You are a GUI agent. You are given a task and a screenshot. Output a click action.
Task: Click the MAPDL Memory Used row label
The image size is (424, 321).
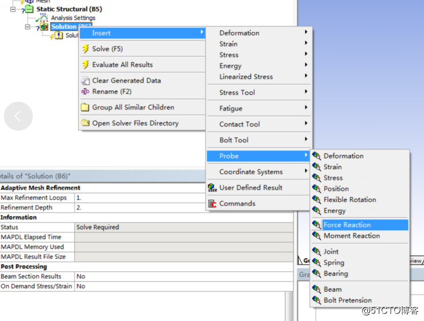point(32,247)
